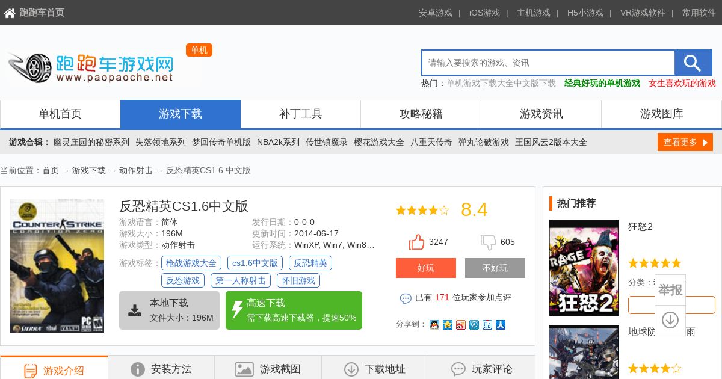The height and width of the screenshot is (379, 722).
Task: Click the document icon on 游戏介绍 tab
Action: [30, 370]
